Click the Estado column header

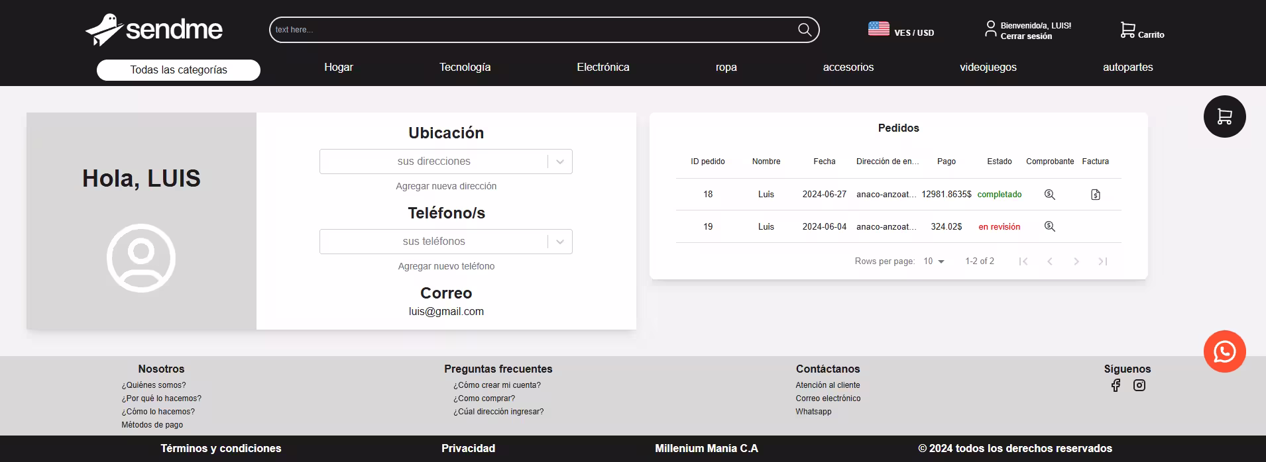[999, 162]
